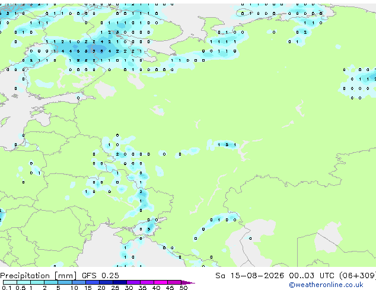Click the legend scale label '10'
376x290 pixels.
point(74,288)
